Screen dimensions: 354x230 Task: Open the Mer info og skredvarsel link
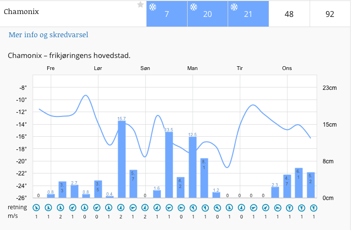[x=48, y=35]
